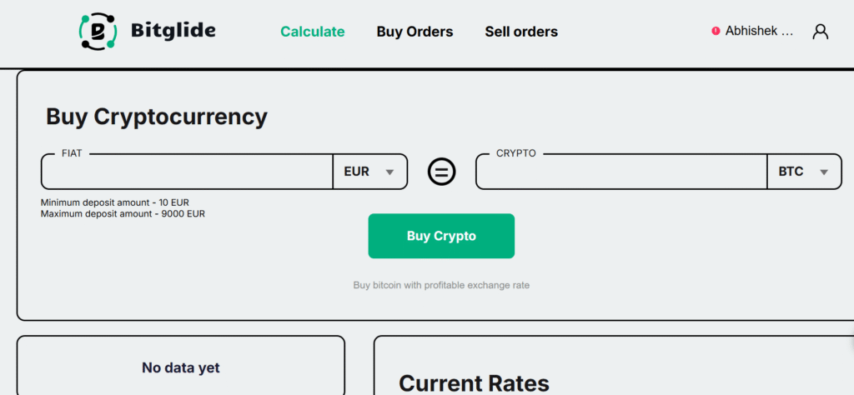Click the Current Rates heading
Image resolution: width=854 pixels, height=395 pixels.
pos(474,383)
